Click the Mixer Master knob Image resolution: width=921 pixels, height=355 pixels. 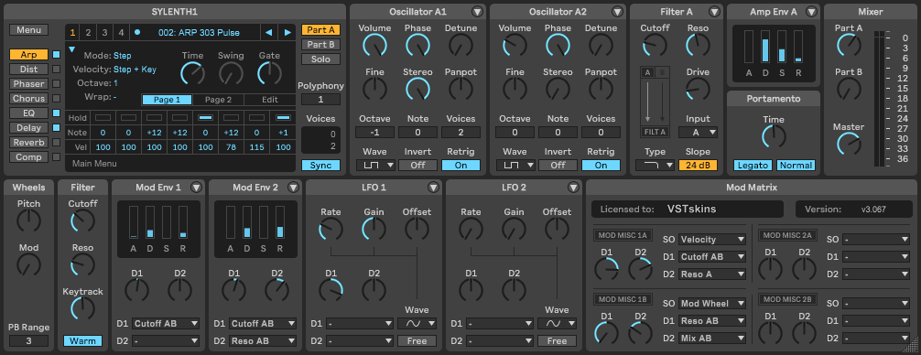click(849, 144)
